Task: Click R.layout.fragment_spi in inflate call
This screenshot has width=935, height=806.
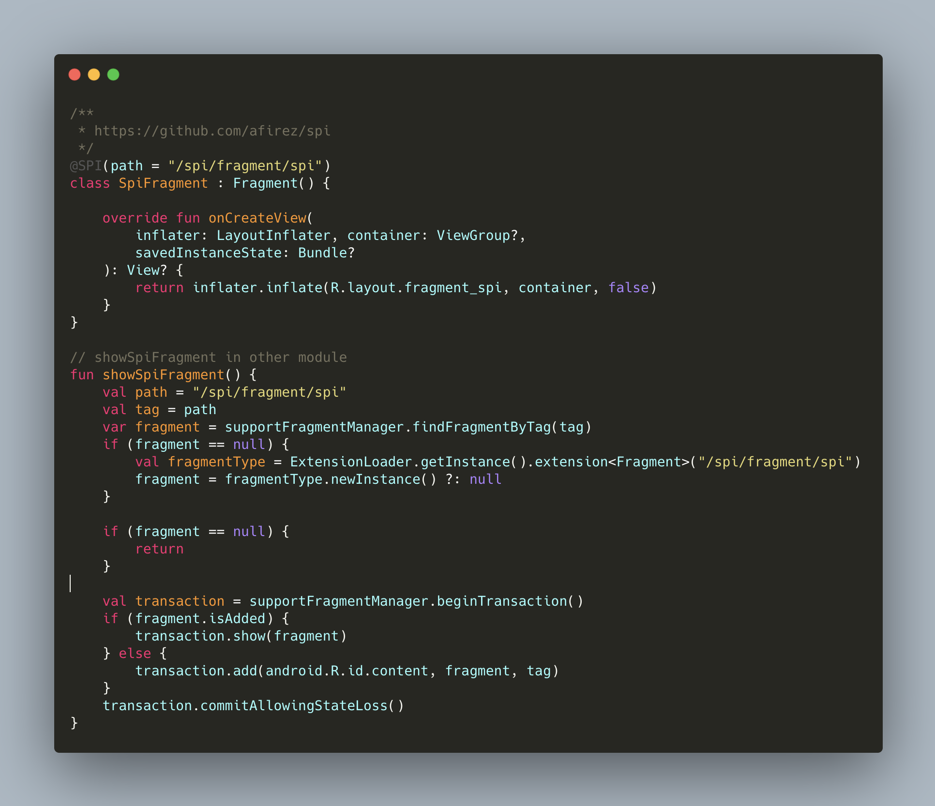Action: pyautogui.click(x=416, y=288)
